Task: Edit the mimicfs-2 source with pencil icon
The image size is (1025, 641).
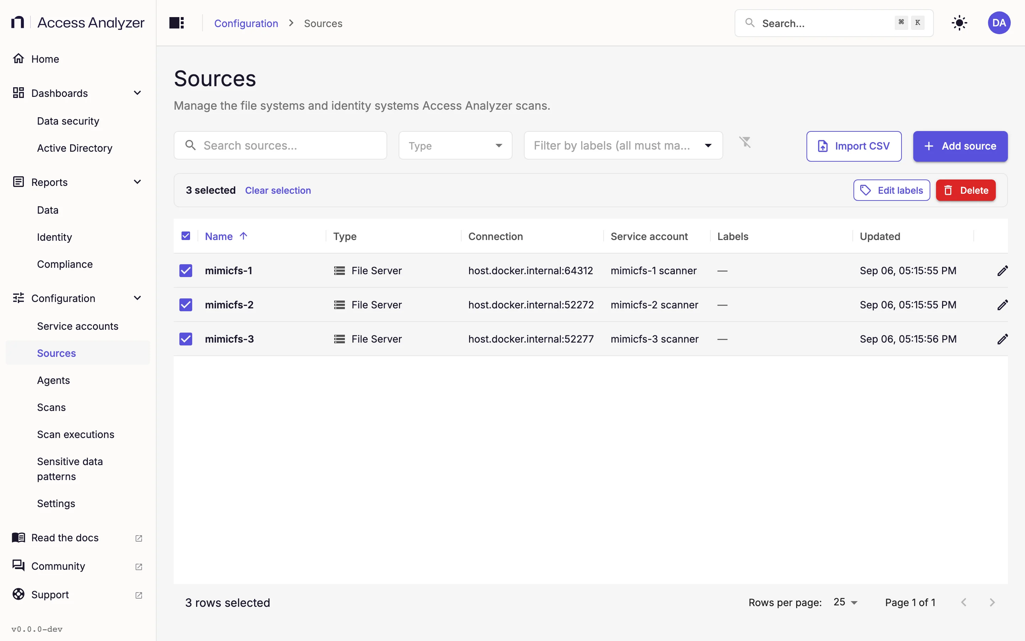Action: (x=1002, y=305)
